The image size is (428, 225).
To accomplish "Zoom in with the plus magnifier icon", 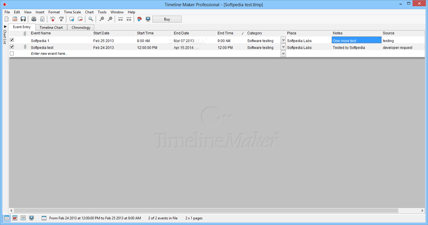I will click(x=102, y=19).
